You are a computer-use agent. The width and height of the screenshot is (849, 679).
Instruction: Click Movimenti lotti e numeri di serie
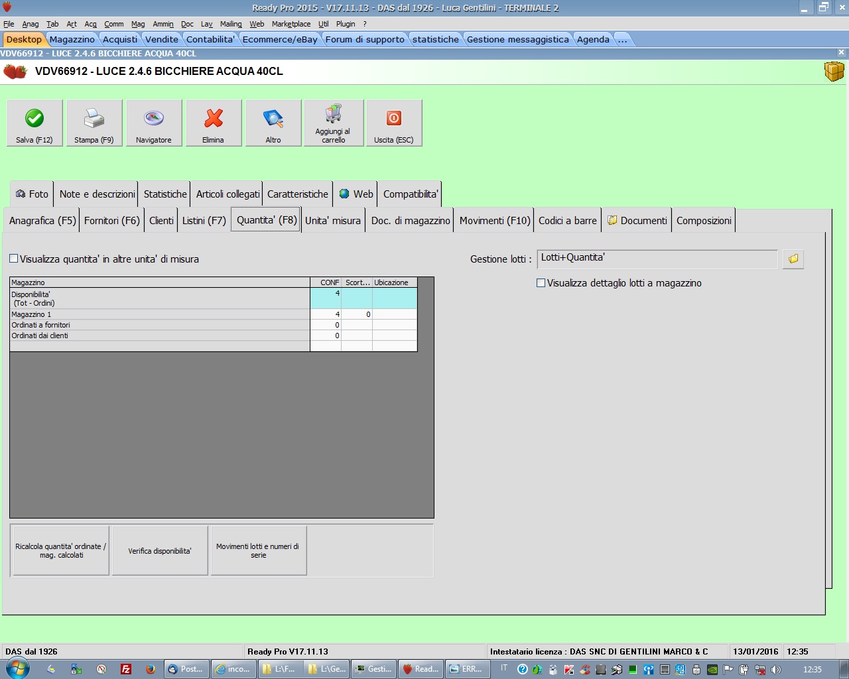click(258, 550)
